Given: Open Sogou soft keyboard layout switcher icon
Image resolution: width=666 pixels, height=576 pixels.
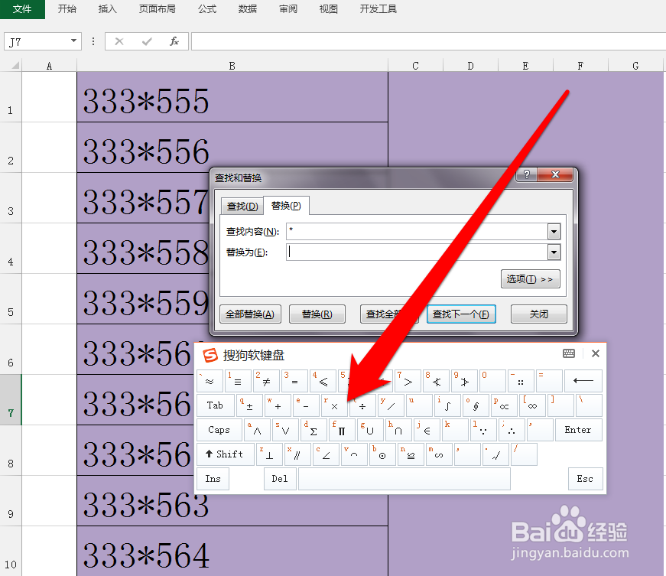Looking at the screenshot, I should click(x=569, y=353).
